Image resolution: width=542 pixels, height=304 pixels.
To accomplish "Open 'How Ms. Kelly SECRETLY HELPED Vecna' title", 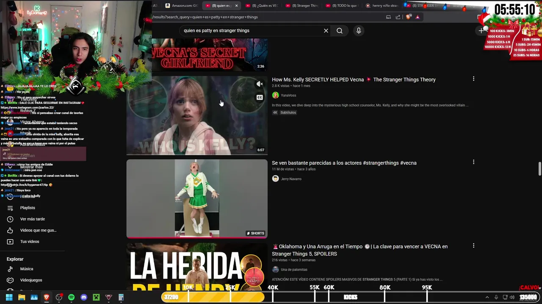I will [x=354, y=79].
